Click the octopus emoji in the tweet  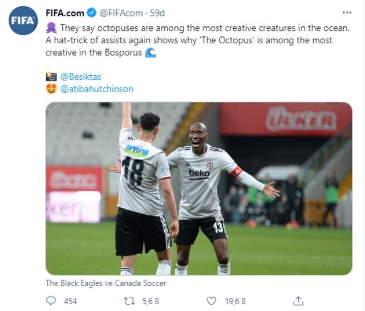click(51, 27)
